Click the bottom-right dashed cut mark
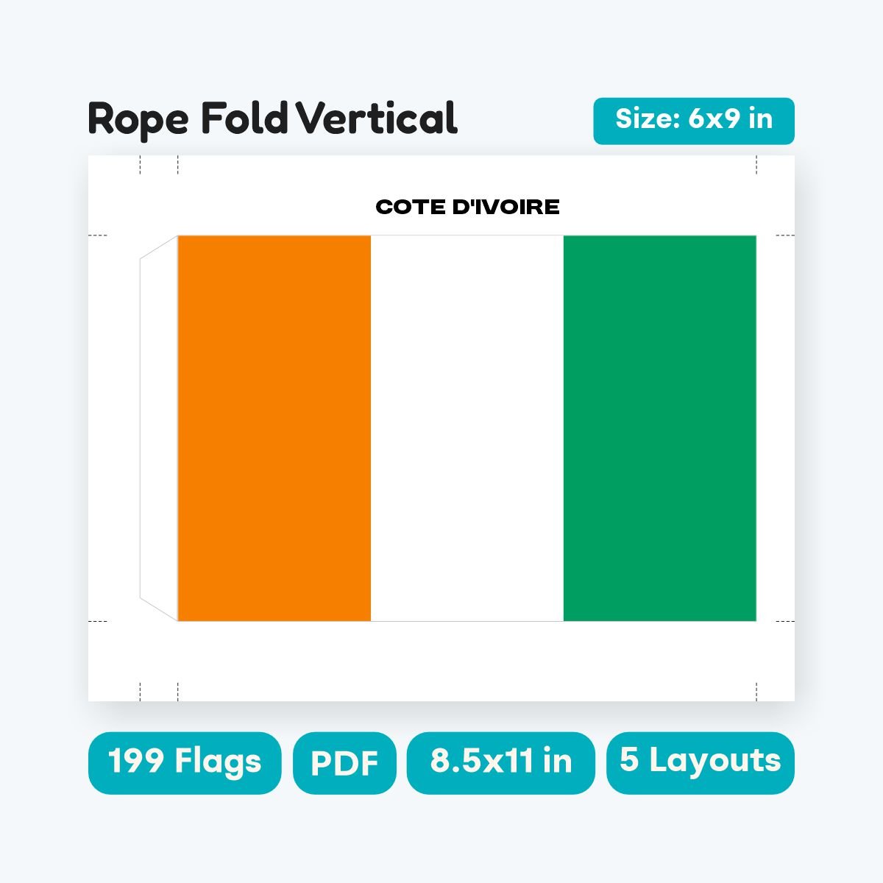This screenshot has height=883, width=883. tap(756, 692)
